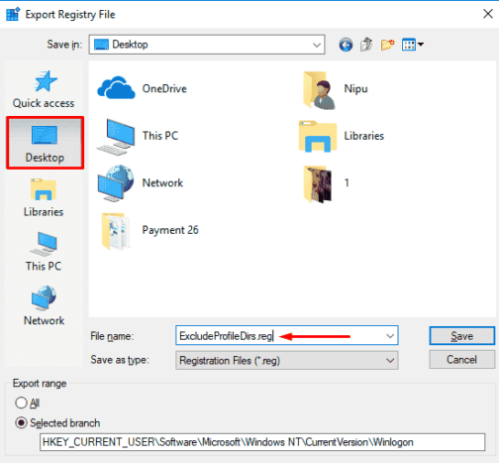Select the folder named 1
The height and width of the screenshot is (463, 499).
(326, 183)
